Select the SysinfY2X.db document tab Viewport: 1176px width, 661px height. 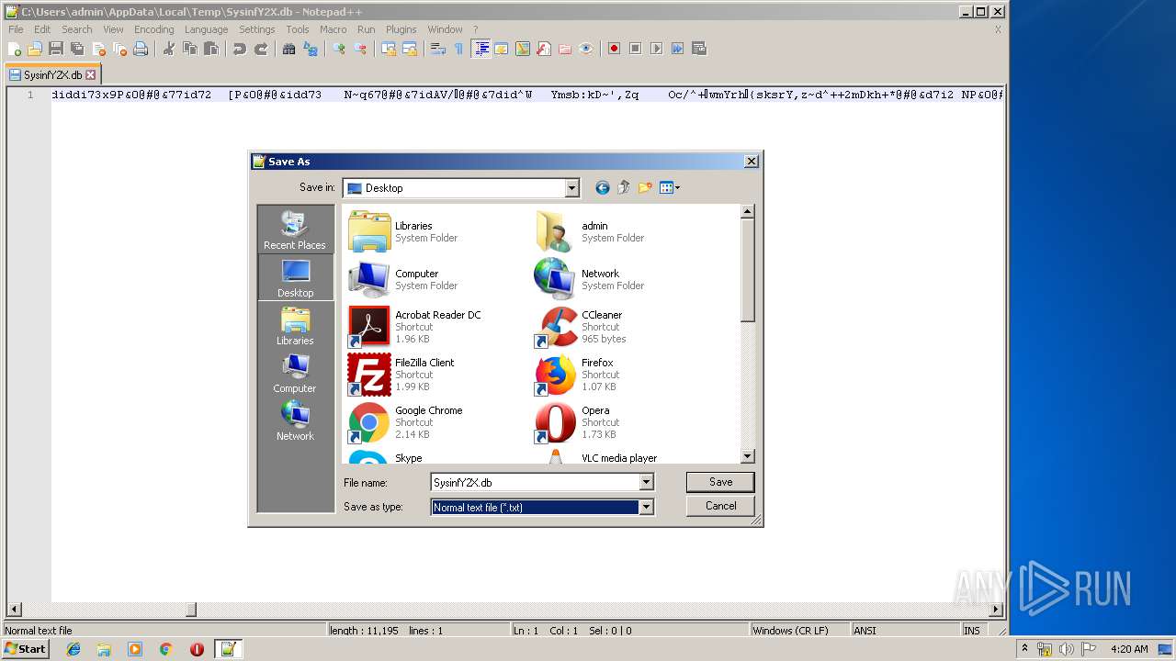52,75
